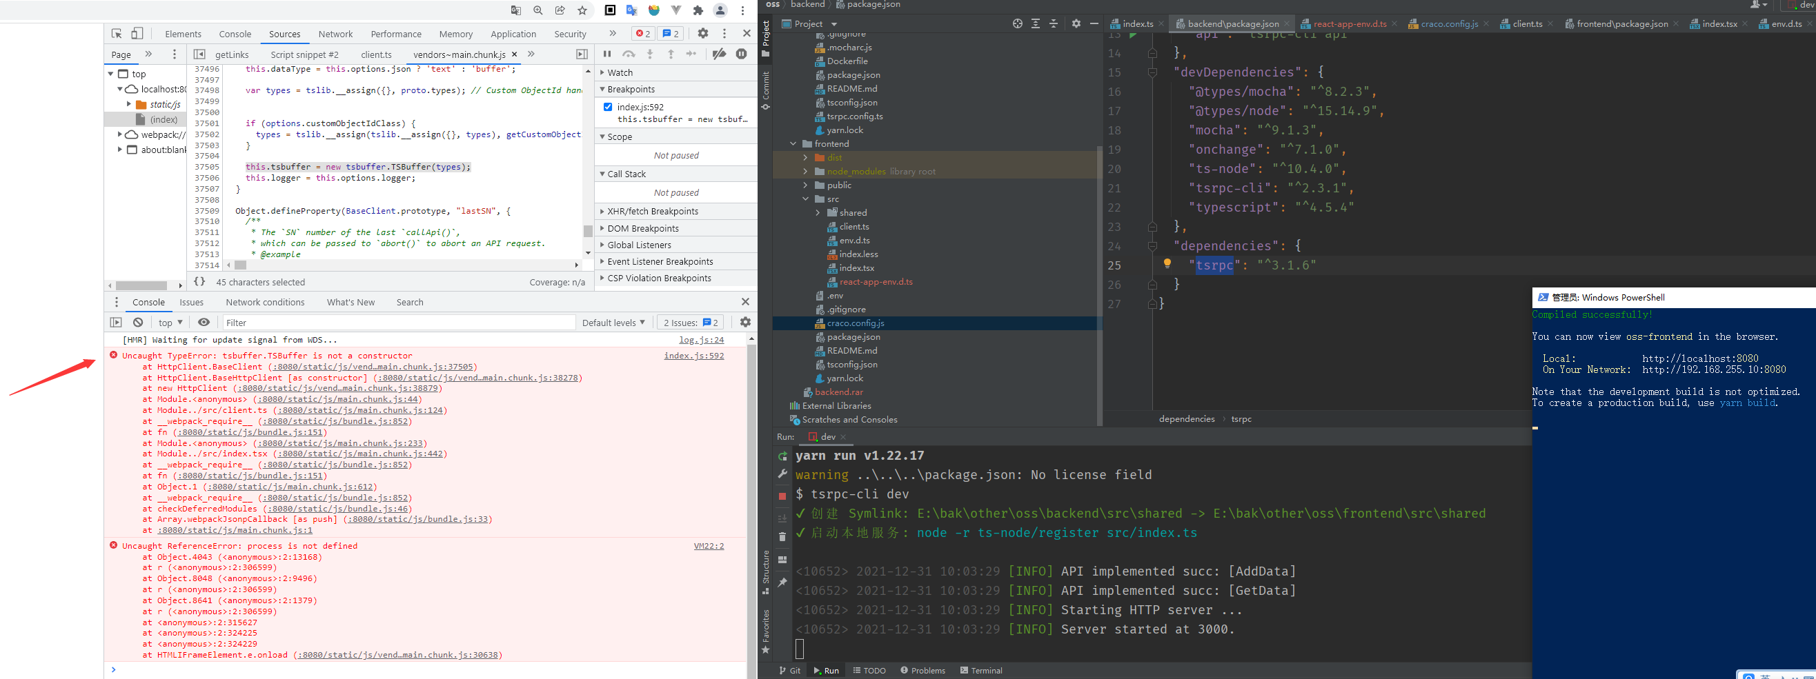1816x679 pixels.
Task: Select the Network conditions drawer tab
Action: 265,302
